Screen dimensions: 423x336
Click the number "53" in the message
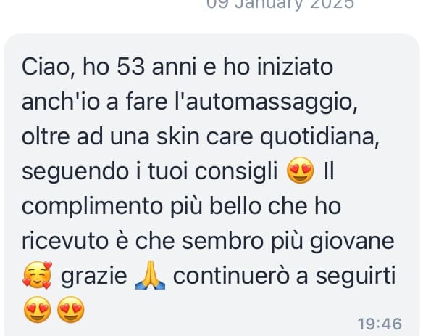(130, 67)
